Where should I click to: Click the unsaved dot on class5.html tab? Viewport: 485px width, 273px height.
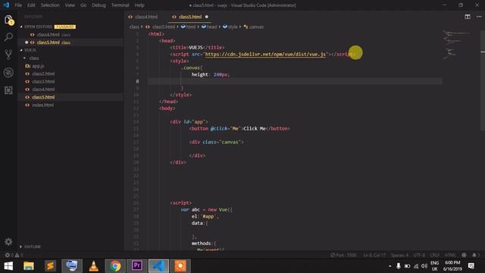[x=207, y=17]
